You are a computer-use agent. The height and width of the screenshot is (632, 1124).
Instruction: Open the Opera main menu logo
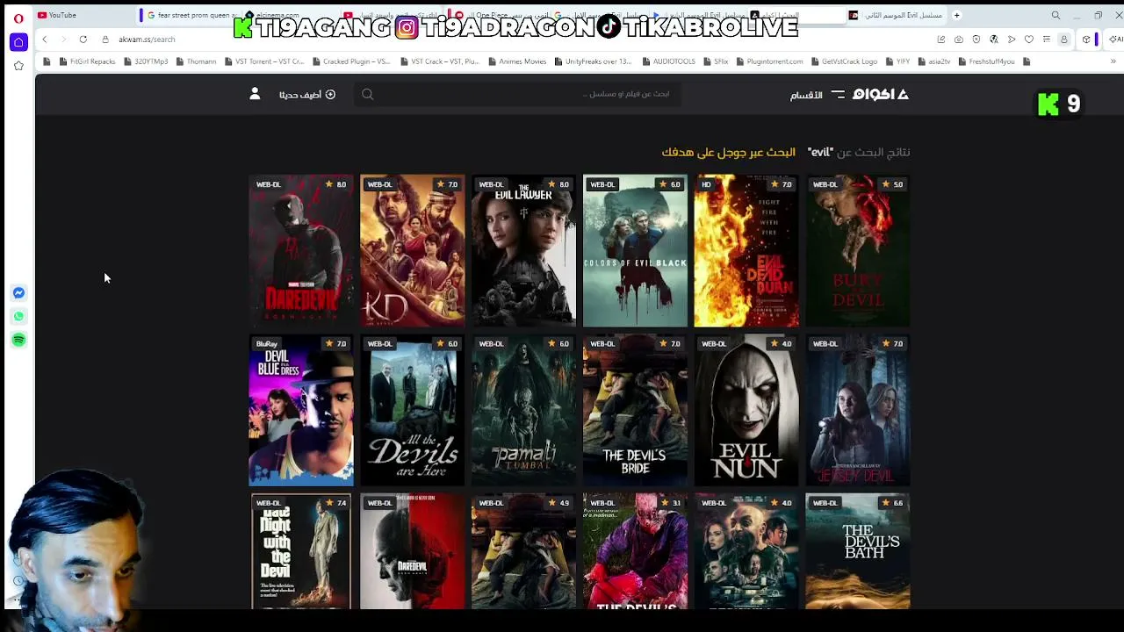(18, 18)
